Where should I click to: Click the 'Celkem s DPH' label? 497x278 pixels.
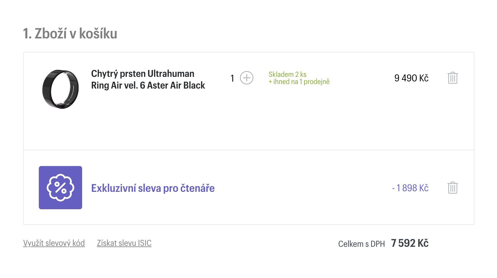361,244
